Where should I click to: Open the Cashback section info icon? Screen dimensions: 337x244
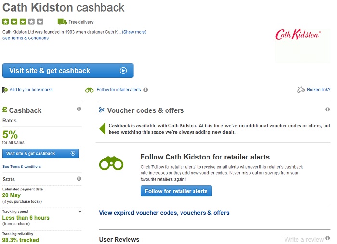(79, 109)
